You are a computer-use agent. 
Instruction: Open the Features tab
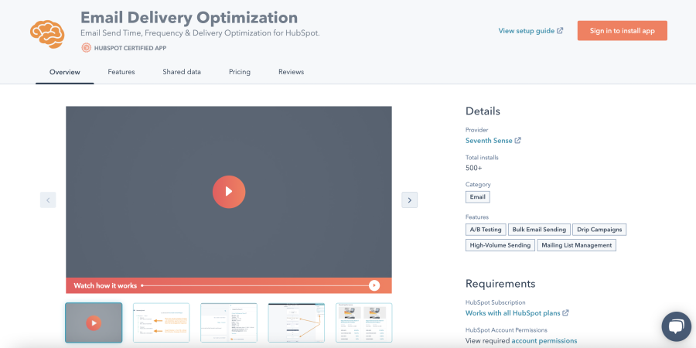[121, 72]
